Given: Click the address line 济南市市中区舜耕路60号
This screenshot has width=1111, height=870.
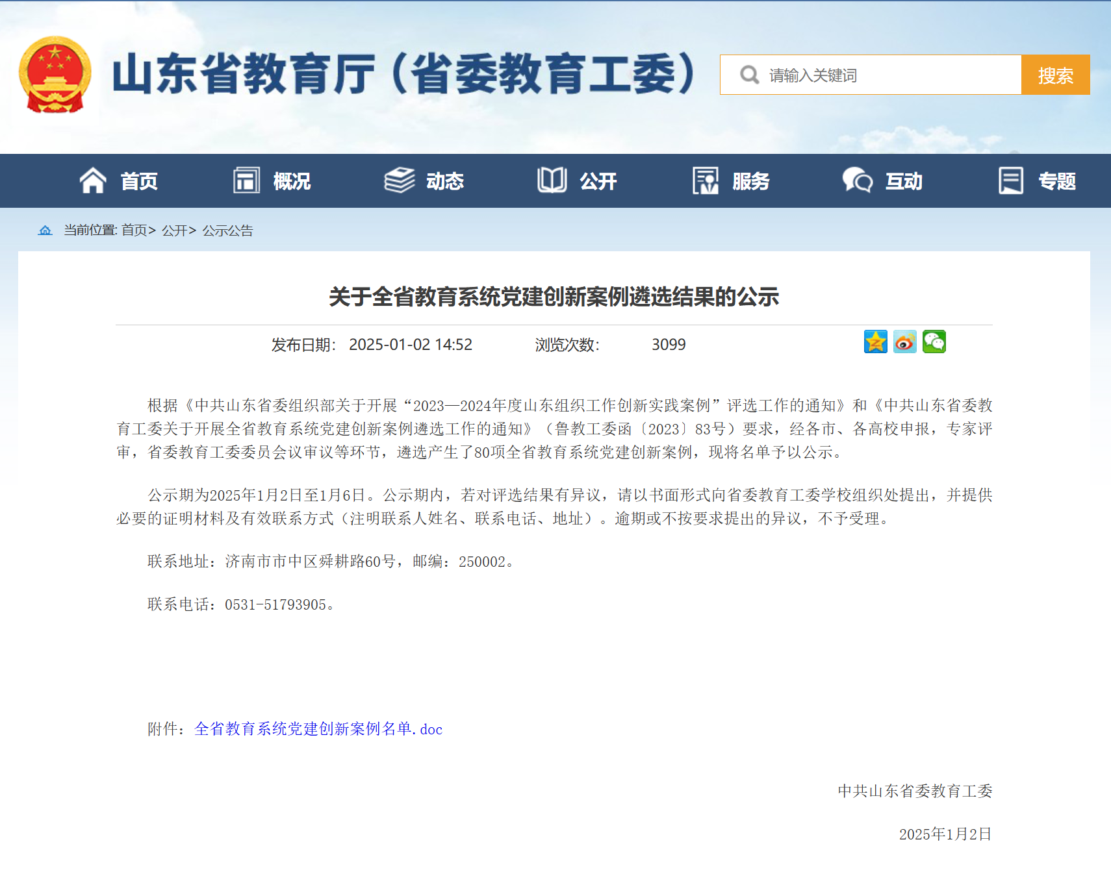Looking at the screenshot, I should (x=311, y=562).
